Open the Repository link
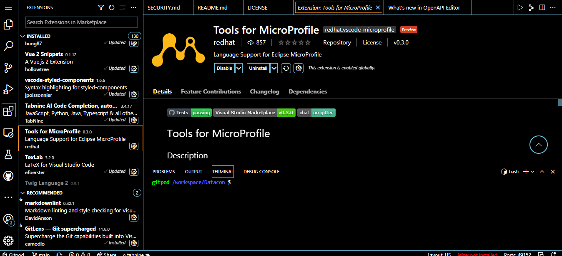The height and width of the screenshot is (256, 562). pos(337,42)
